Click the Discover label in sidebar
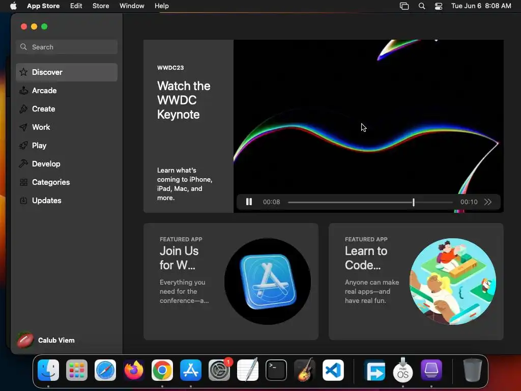Screen dimensions: 521x391 point(47,72)
